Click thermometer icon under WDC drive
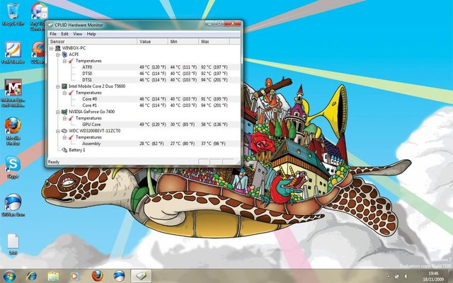Viewport: 453px width, 283px height. point(71,137)
